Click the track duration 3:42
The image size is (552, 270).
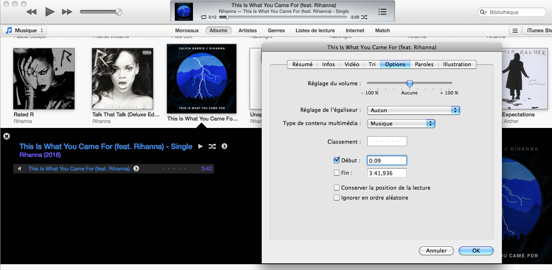(x=207, y=169)
